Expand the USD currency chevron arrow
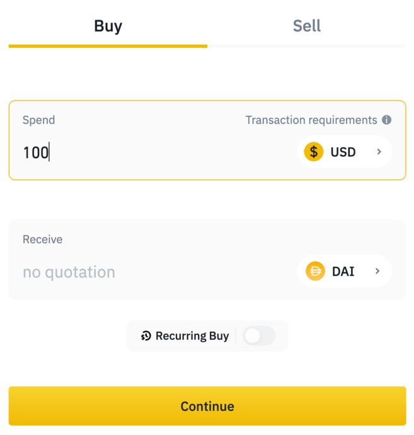This screenshot has width=414, height=435. 379,152
